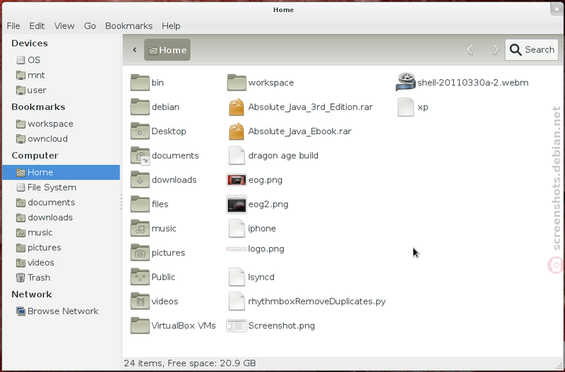Screen dimensions: 565x372
Task: Open the OS device in sidebar
Action: pyautogui.click(x=61, y=60)
